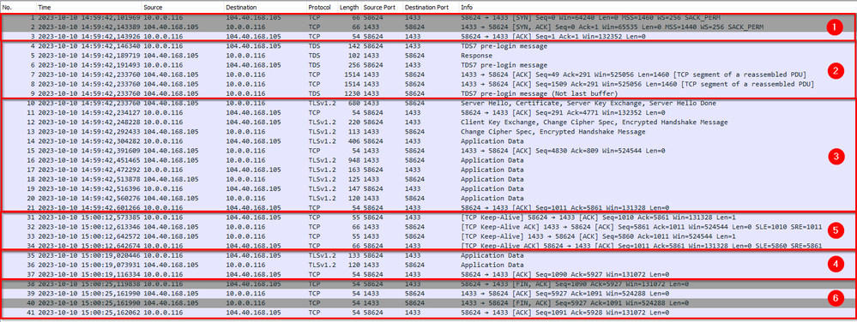Select packet 18, Application Data length 125

pyautogui.click(x=429, y=179)
